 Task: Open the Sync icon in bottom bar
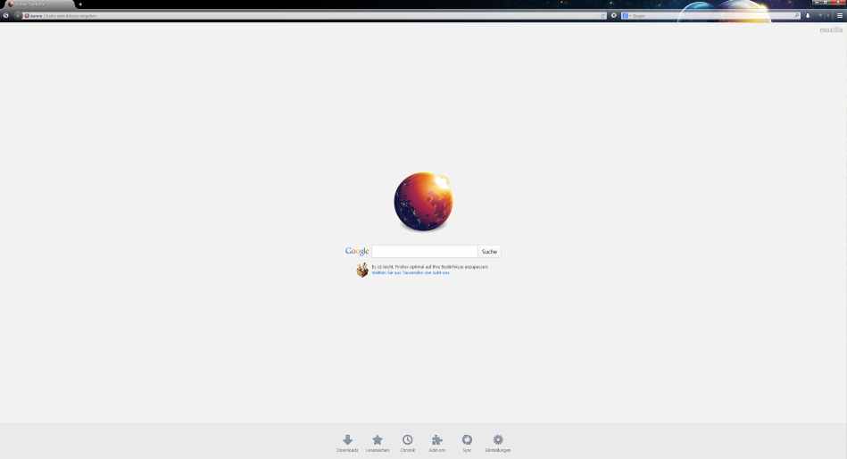[467, 439]
